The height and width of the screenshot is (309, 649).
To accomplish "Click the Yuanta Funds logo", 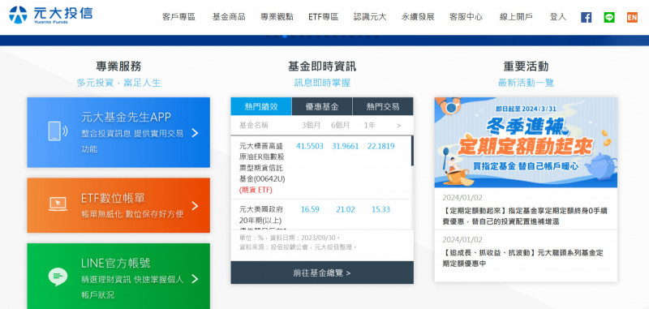I will (50, 15).
